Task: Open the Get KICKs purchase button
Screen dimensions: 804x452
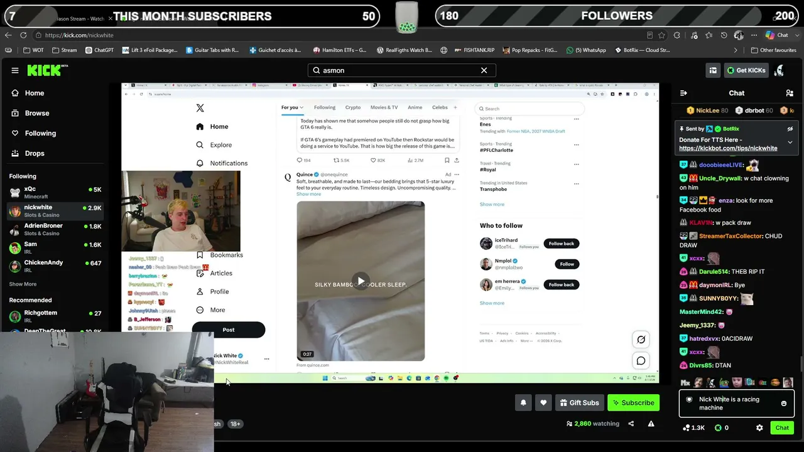Action: point(746,70)
